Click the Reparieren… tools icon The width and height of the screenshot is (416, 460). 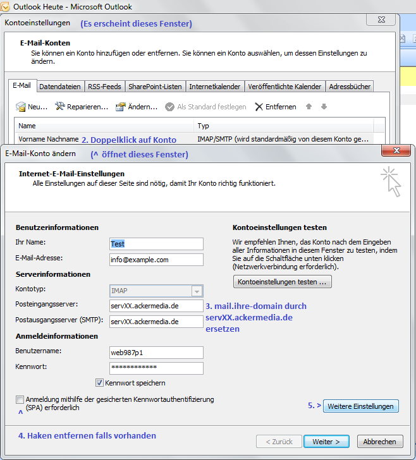(60, 106)
